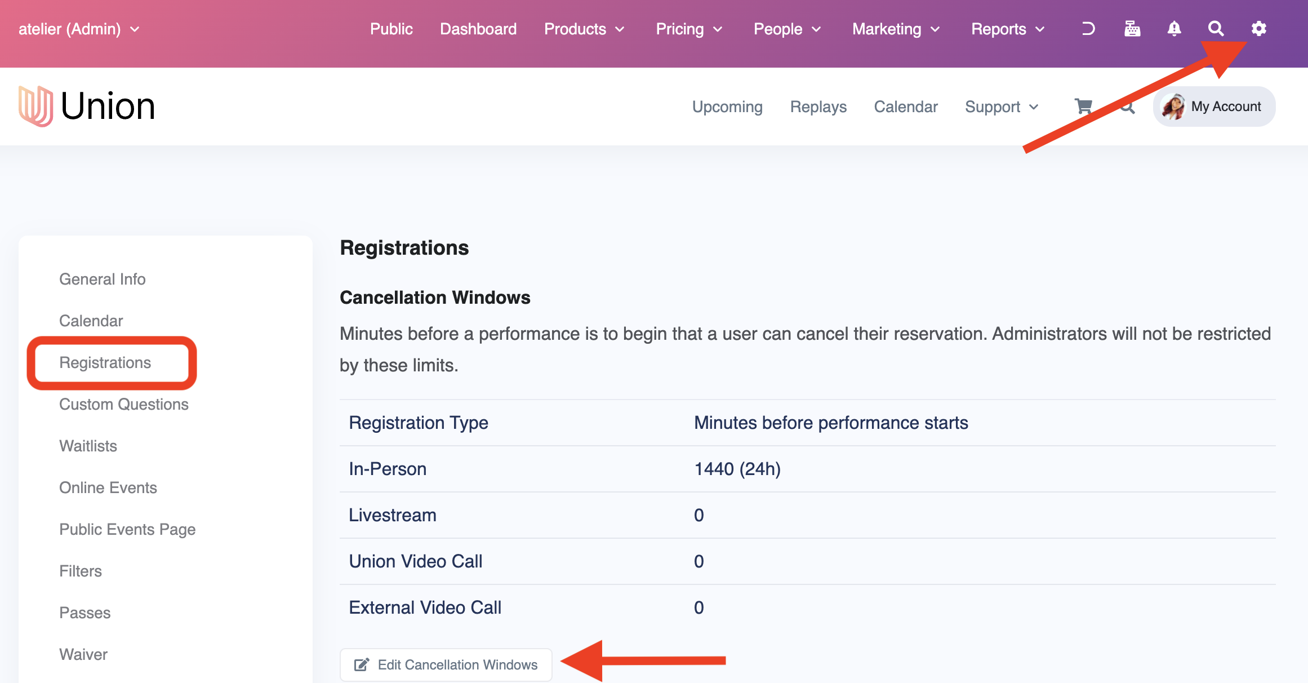Click the loading spinner icon in admin bar
Image resolution: width=1308 pixels, height=683 pixels.
coord(1088,29)
